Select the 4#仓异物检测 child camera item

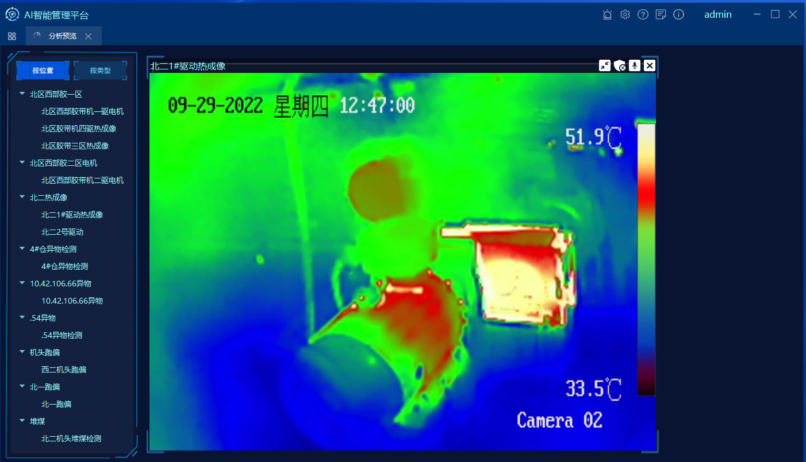64,266
